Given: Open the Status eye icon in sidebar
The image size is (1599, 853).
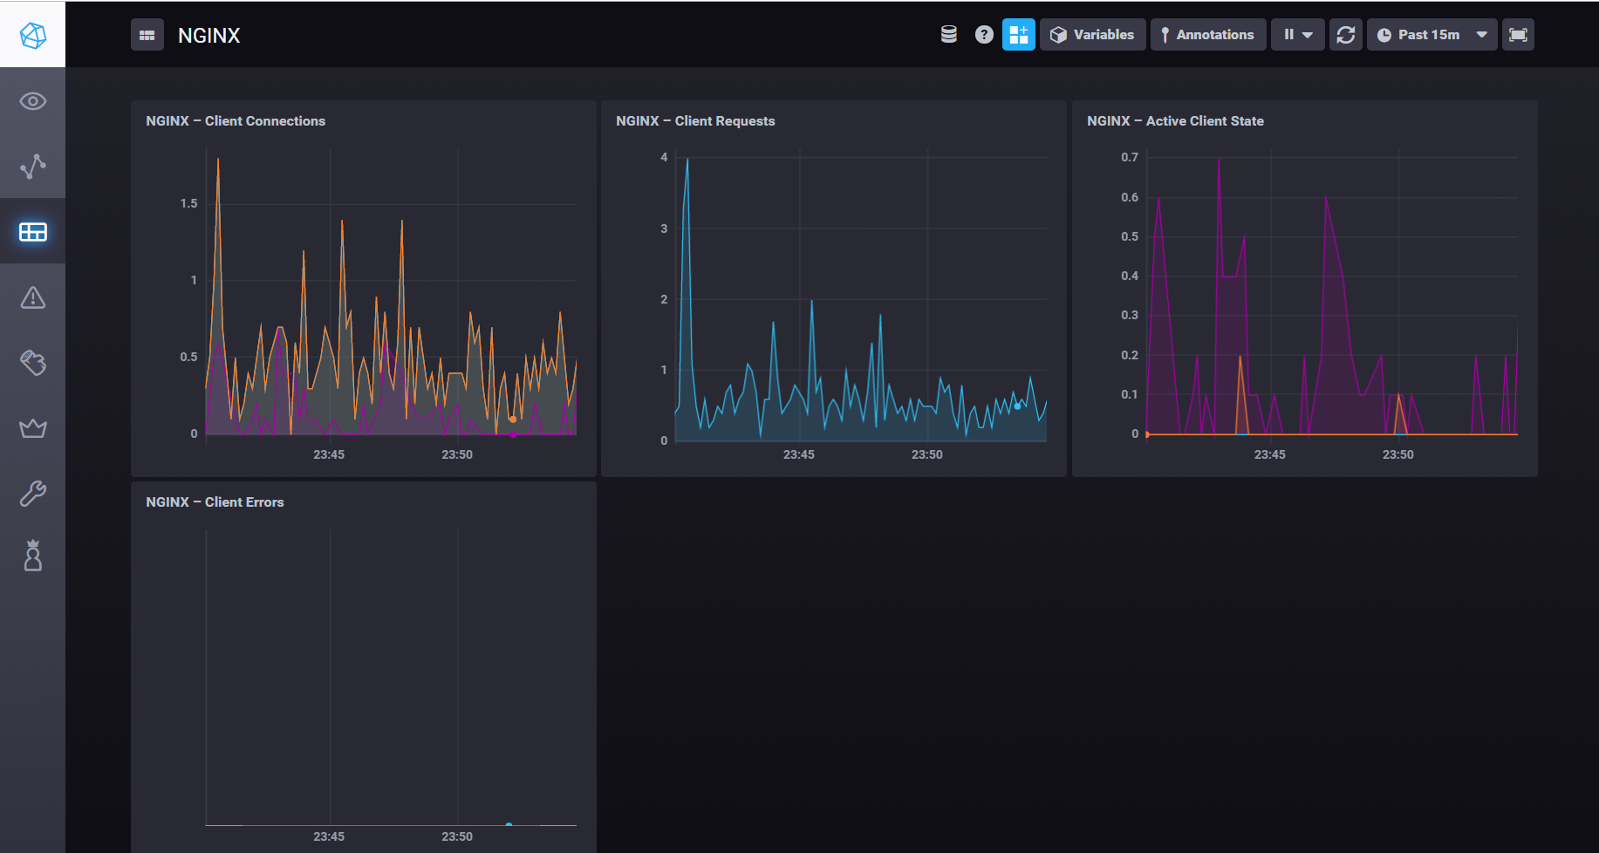Looking at the screenshot, I should tap(32, 101).
